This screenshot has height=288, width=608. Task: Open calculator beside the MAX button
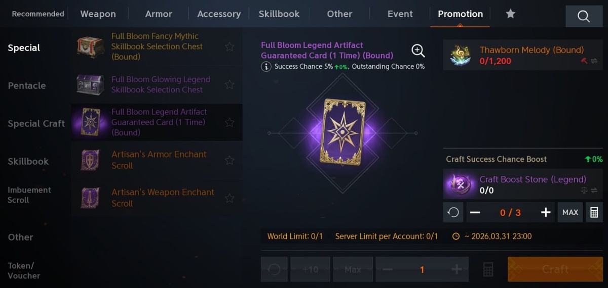[x=593, y=213]
